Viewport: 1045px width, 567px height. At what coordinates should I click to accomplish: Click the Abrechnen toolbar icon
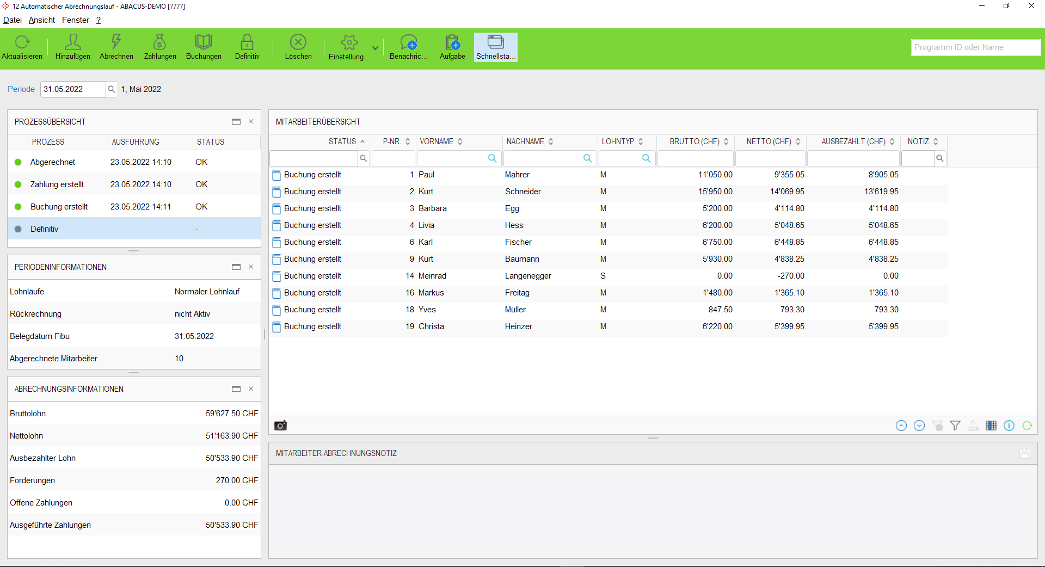[x=116, y=42]
